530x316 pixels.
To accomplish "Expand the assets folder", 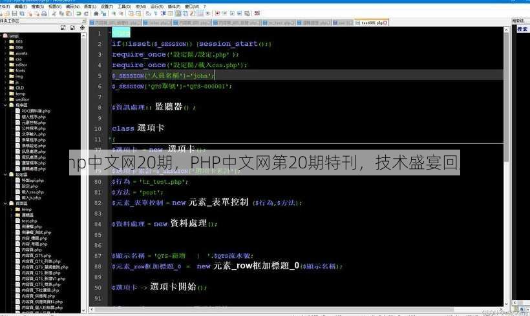I will coord(5,54).
